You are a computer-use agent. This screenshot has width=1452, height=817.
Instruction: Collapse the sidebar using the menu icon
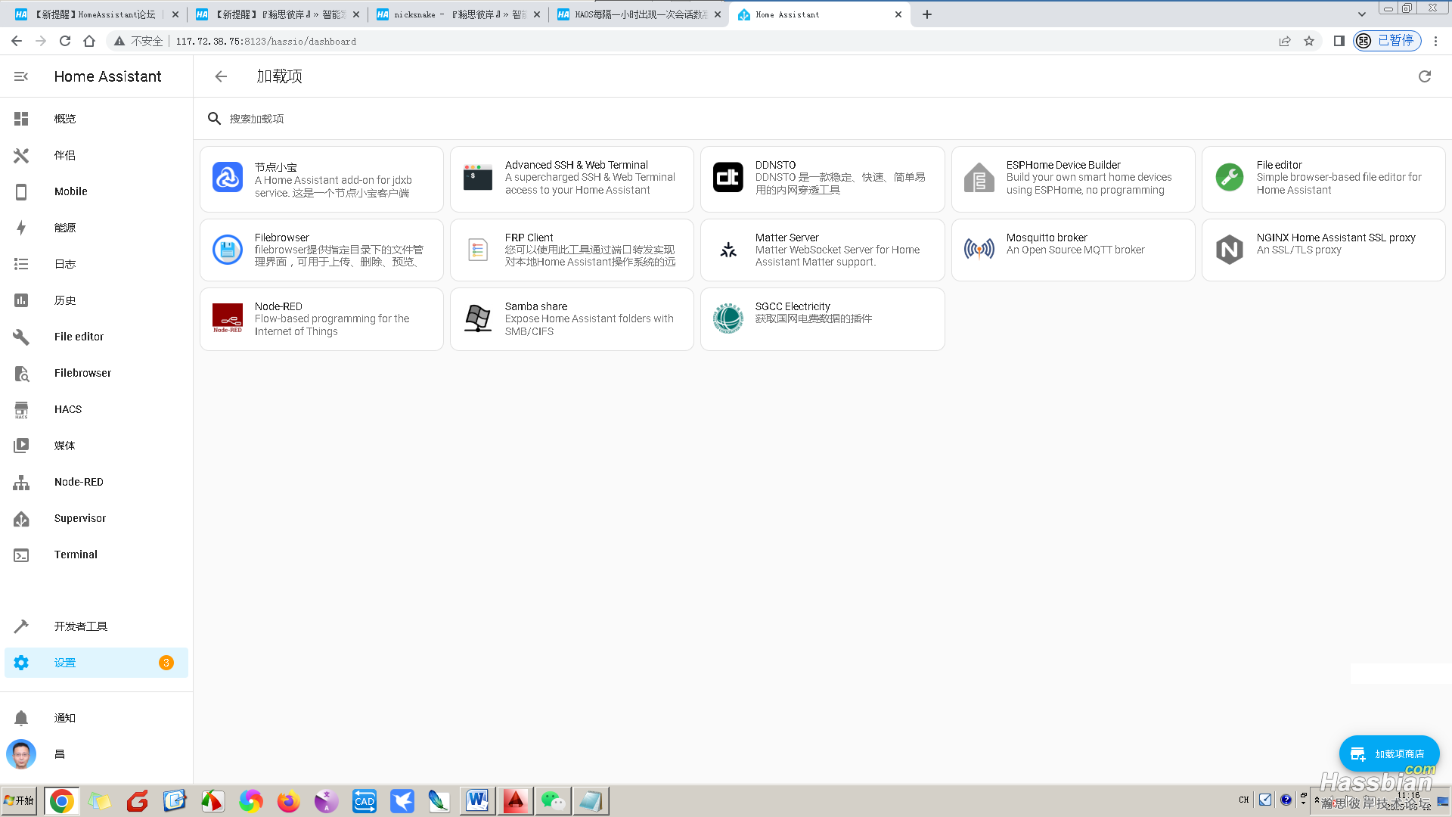21,76
